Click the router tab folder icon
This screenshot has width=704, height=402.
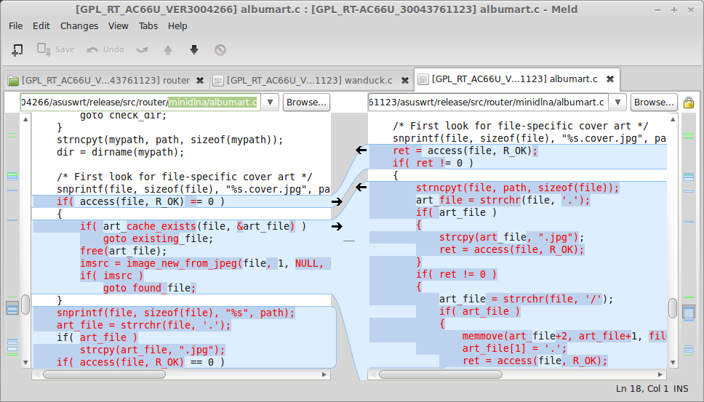(x=14, y=81)
